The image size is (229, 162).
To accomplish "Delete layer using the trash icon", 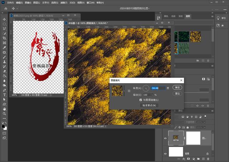I will (208, 159).
